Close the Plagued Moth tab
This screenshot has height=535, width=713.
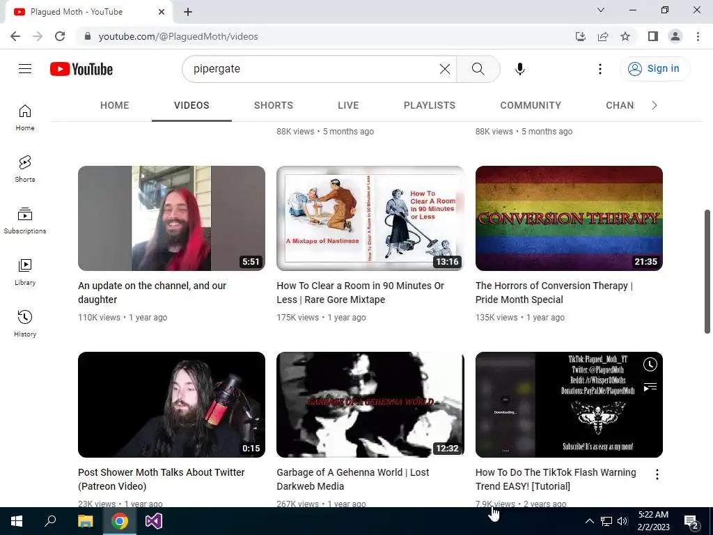[x=162, y=12]
